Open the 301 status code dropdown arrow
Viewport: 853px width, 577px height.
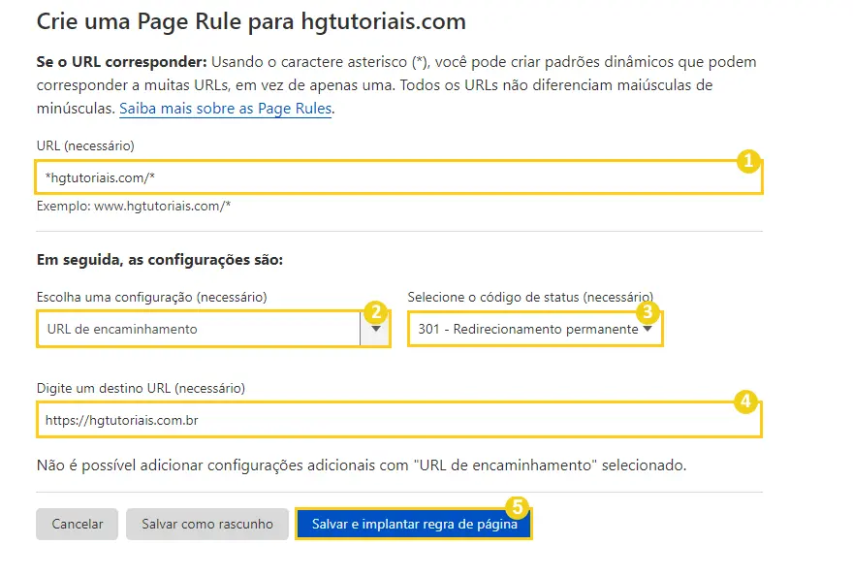click(648, 330)
